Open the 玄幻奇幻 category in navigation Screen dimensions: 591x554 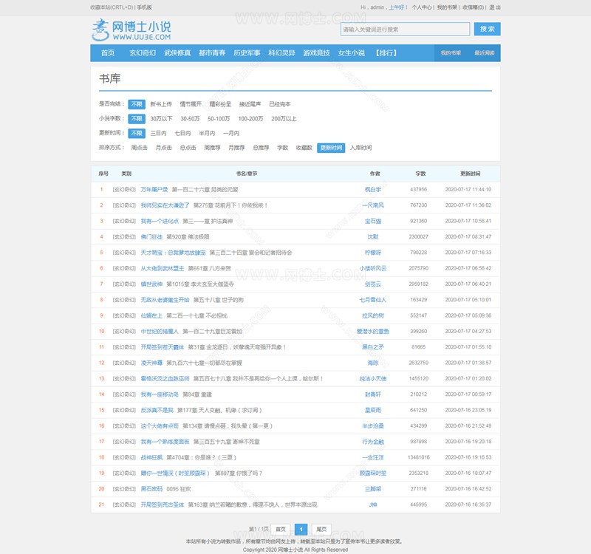point(143,53)
